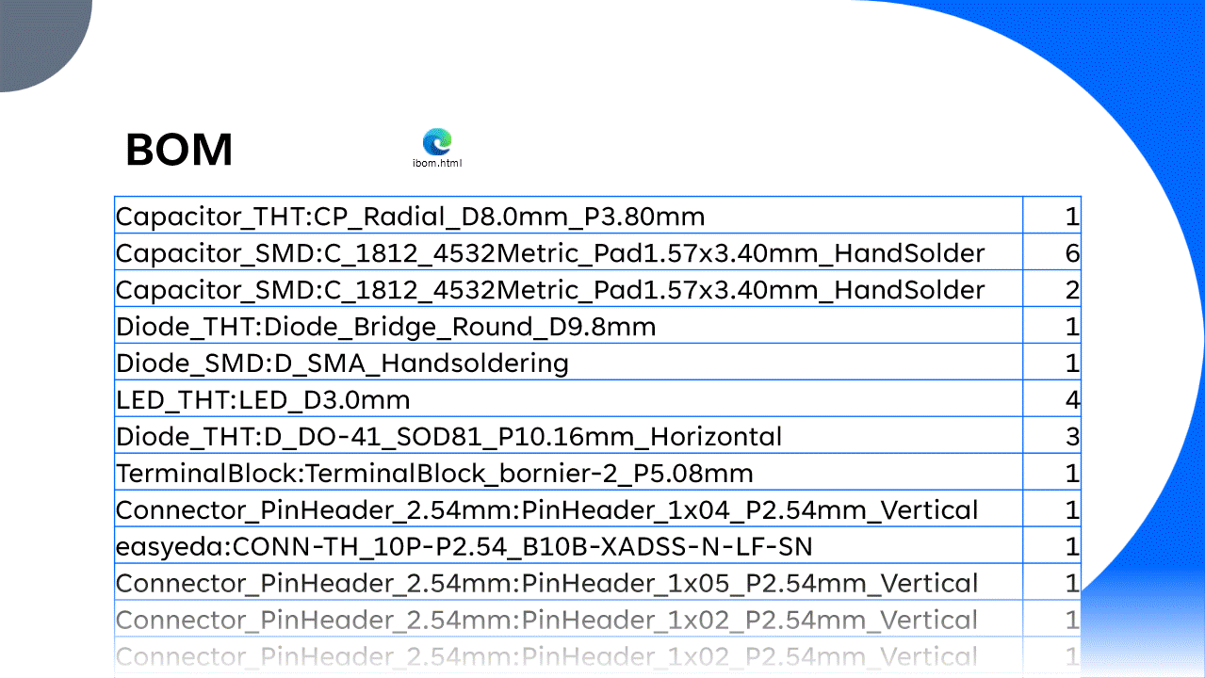Image resolution: width=1205 pixels, height=678 pixels.
Task: Click the TerminalBlock_bornier-2 cell
Action: 434,474
